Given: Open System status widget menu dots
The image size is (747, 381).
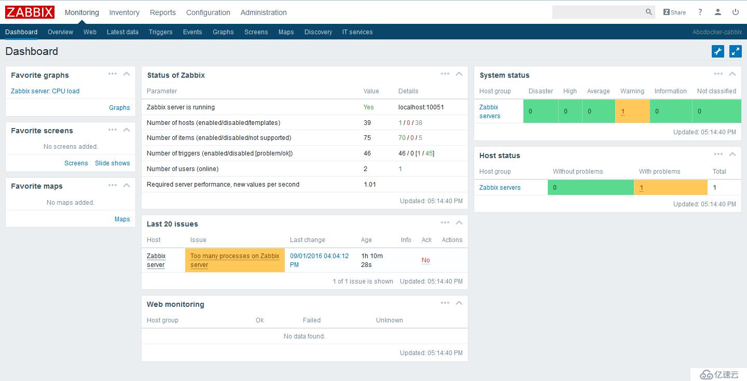Looking at the screenshot, I should tap(718, 74).
